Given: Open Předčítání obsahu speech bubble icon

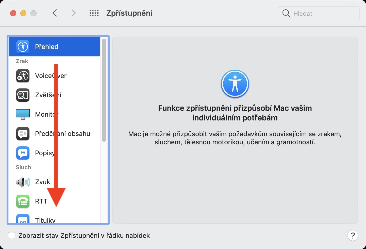Looking at the screenshot, I should point(23,134).
